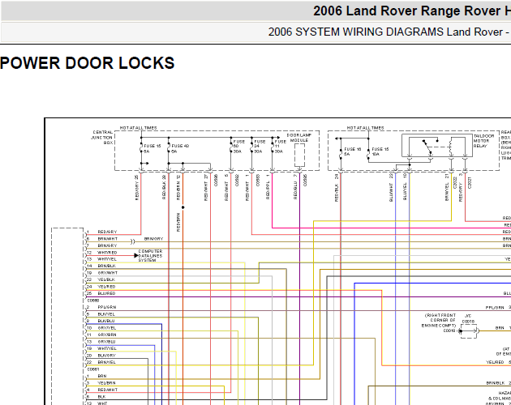Click the FUSE 11 30A label
This screenshot has height=405, width=511.
pyautogui.click(x=281, y=147)
